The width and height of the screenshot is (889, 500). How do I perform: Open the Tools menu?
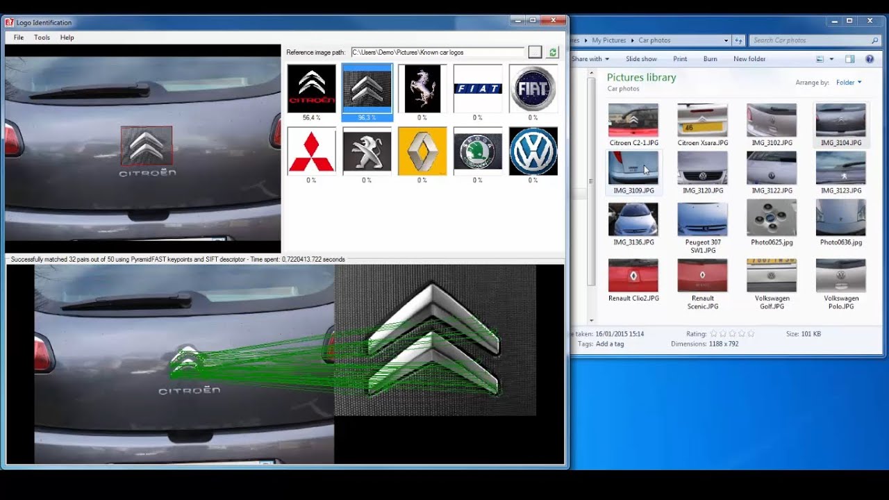(x=42, y=37)
